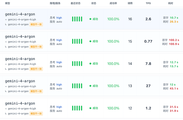
Task: Select call count 13
Action: pos(130,86)
